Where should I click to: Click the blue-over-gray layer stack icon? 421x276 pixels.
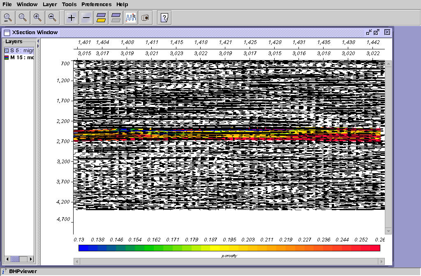[x=116, y=18]
